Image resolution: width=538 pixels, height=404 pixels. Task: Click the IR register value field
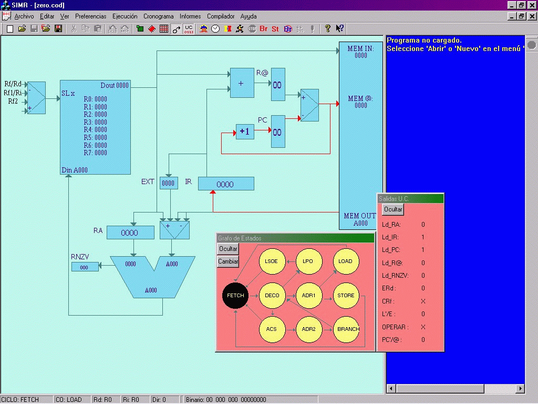click(x=226, y=184)
